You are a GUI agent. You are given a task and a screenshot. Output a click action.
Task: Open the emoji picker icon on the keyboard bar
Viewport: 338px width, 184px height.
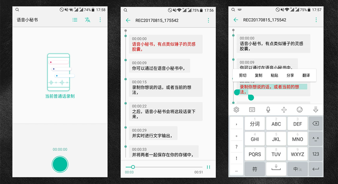pos(300,109)
